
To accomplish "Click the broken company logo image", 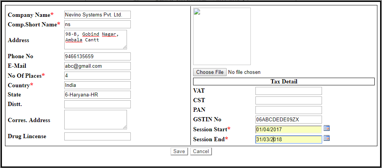I will pyautogui.click(x=222, y=36).
